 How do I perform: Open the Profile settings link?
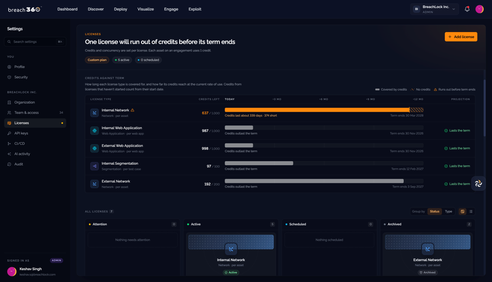pos(35,67)
